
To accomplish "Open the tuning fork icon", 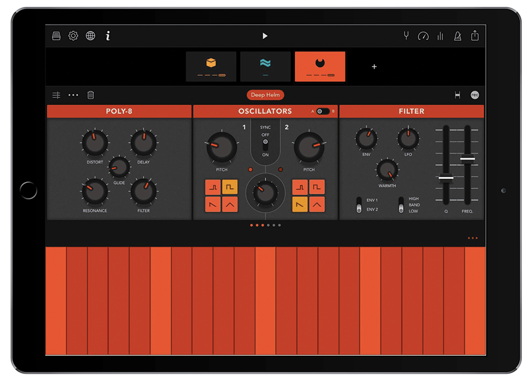I will 406,36.
